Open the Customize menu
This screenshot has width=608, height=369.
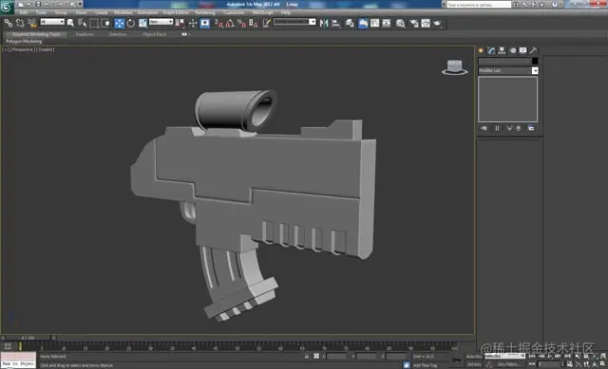coord(234,12)
